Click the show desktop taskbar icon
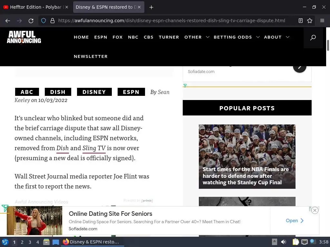Viewport: 330px width, 247px height. click(x=55, y=242)
